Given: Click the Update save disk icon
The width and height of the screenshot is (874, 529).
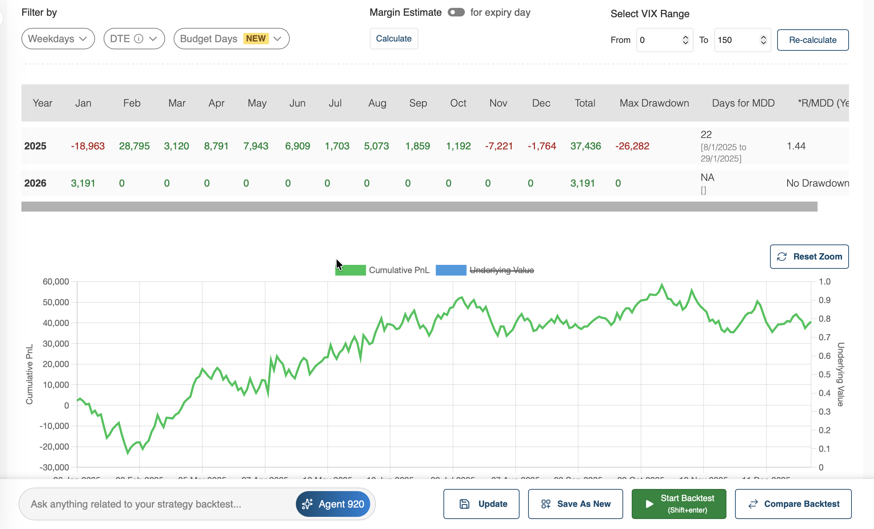Looking at the screenshot, I should [x=464, y=504].
